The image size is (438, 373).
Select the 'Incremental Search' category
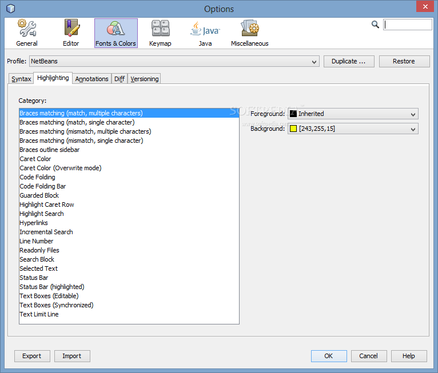click(x=129, y=232)
